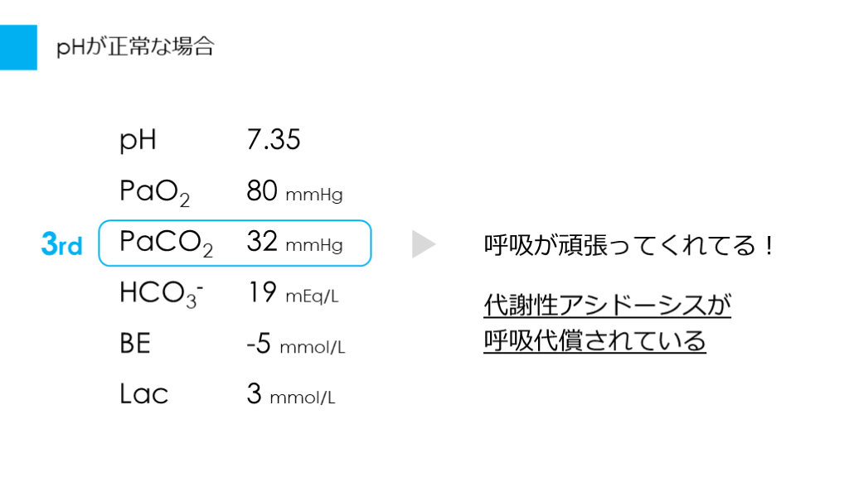Select the PaO2 label

tap(154, 192)
